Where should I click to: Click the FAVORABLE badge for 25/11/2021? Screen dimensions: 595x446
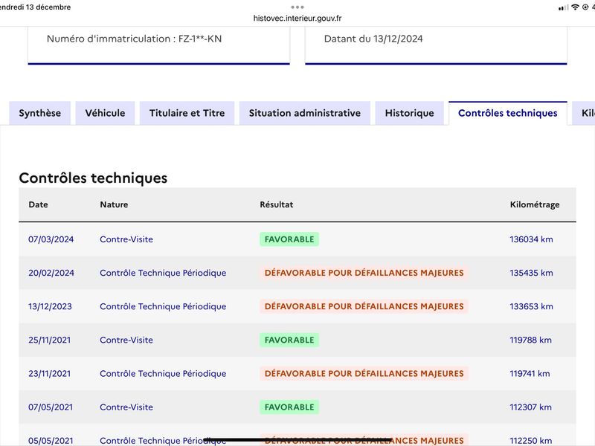289,340
